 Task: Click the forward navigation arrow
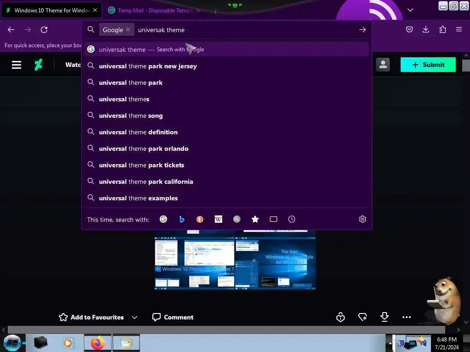28,30
